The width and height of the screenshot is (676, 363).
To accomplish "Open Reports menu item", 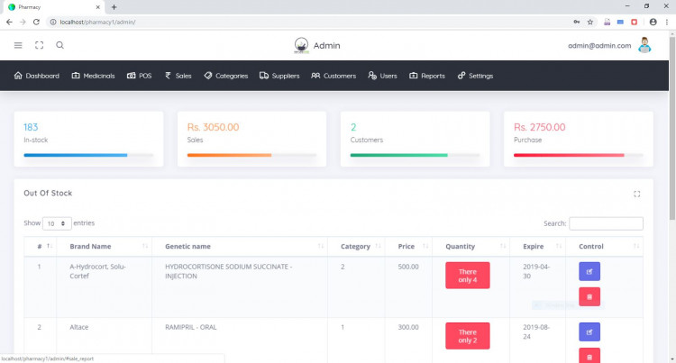I will 427,76.
